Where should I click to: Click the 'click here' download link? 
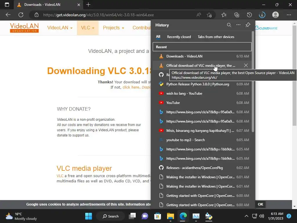pyautogui.click(x=131, y=87)
